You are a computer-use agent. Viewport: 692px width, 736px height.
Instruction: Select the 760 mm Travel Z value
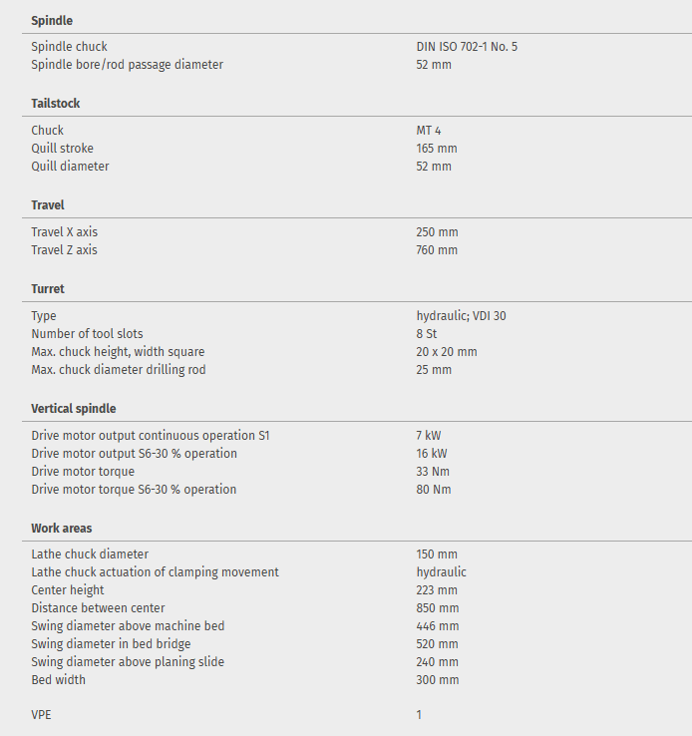click(x=437, y=250)
